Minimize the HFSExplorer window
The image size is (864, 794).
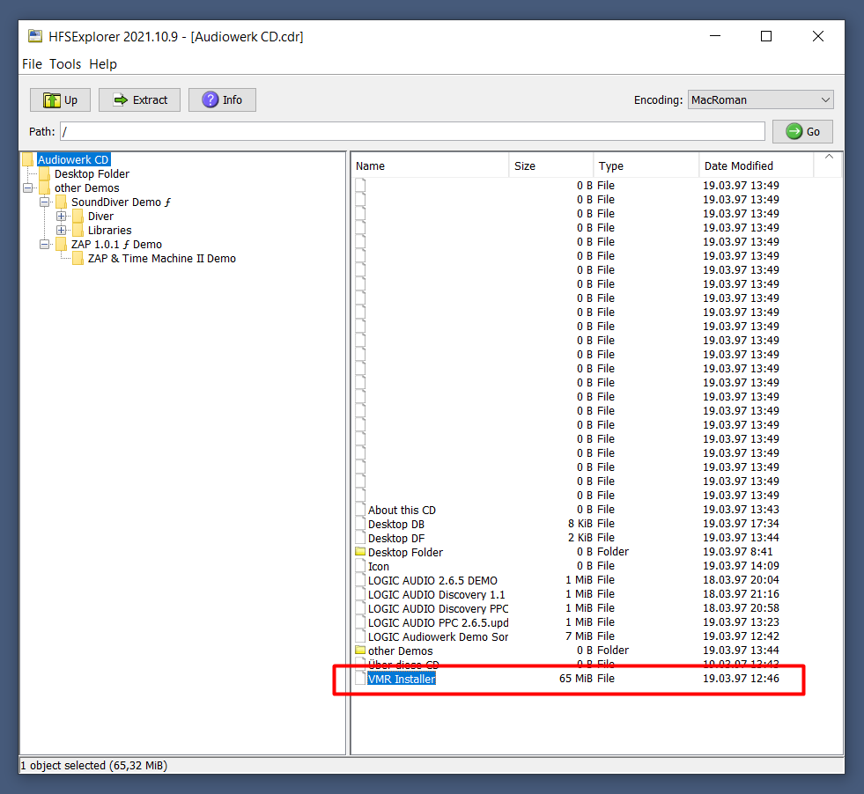click(x=715, y=36)
